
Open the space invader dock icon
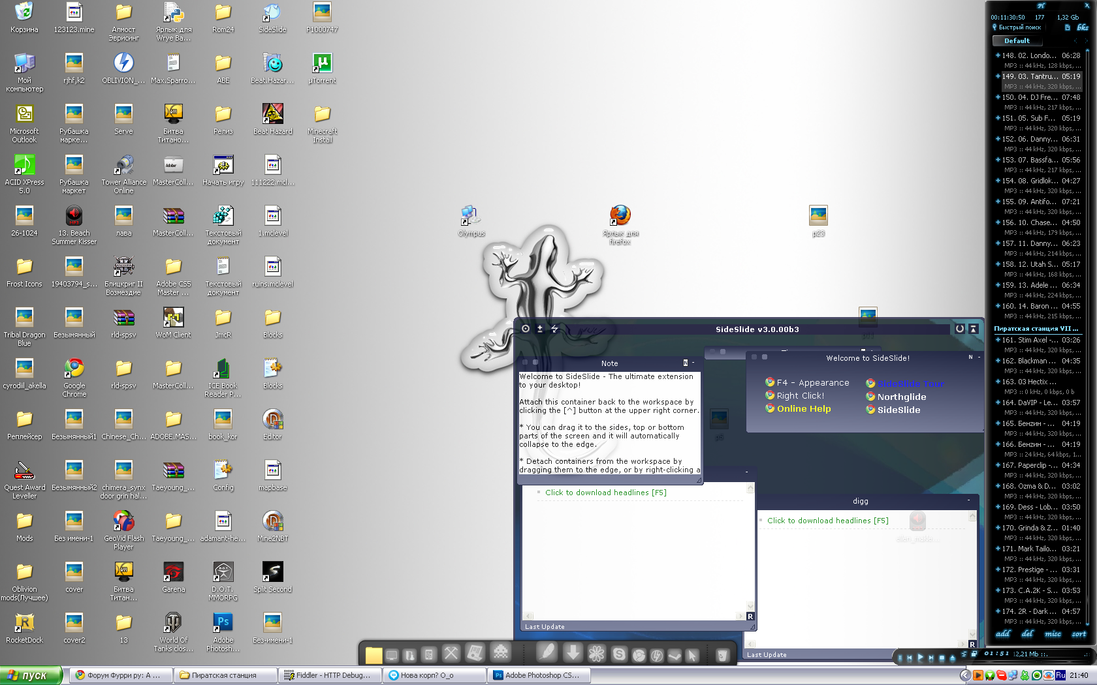(501, 652)
